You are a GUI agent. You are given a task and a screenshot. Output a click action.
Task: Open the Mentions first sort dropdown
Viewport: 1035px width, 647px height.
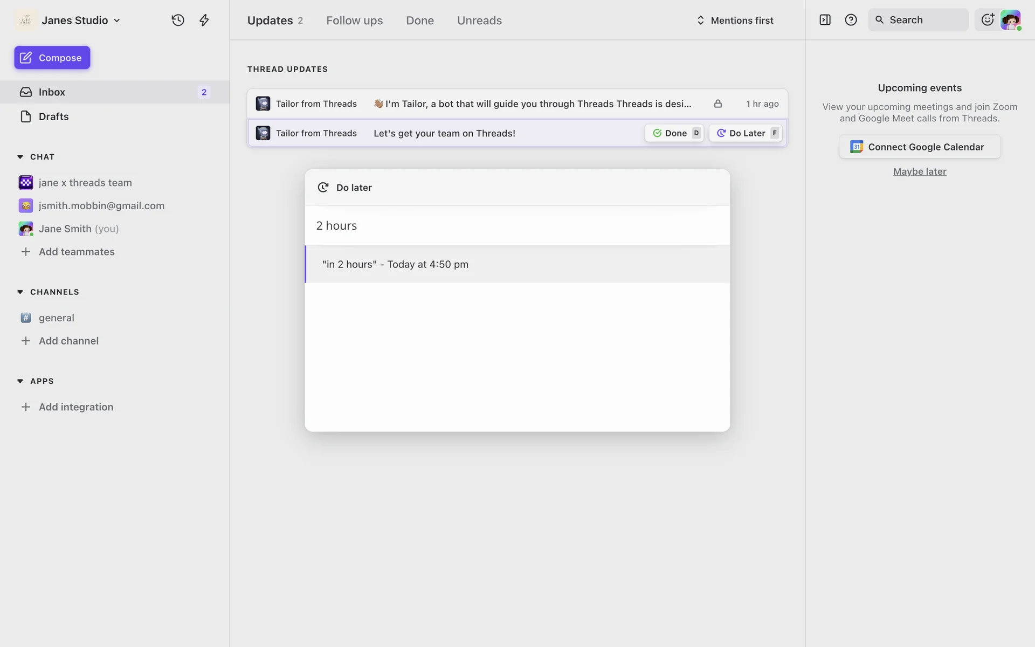[735, 20]
